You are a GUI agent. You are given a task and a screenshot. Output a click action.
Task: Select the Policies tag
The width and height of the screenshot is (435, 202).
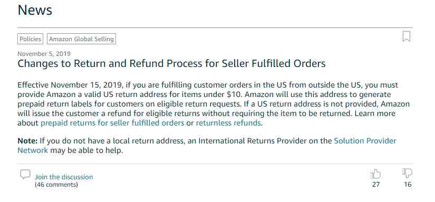click(x=30, y=39)
